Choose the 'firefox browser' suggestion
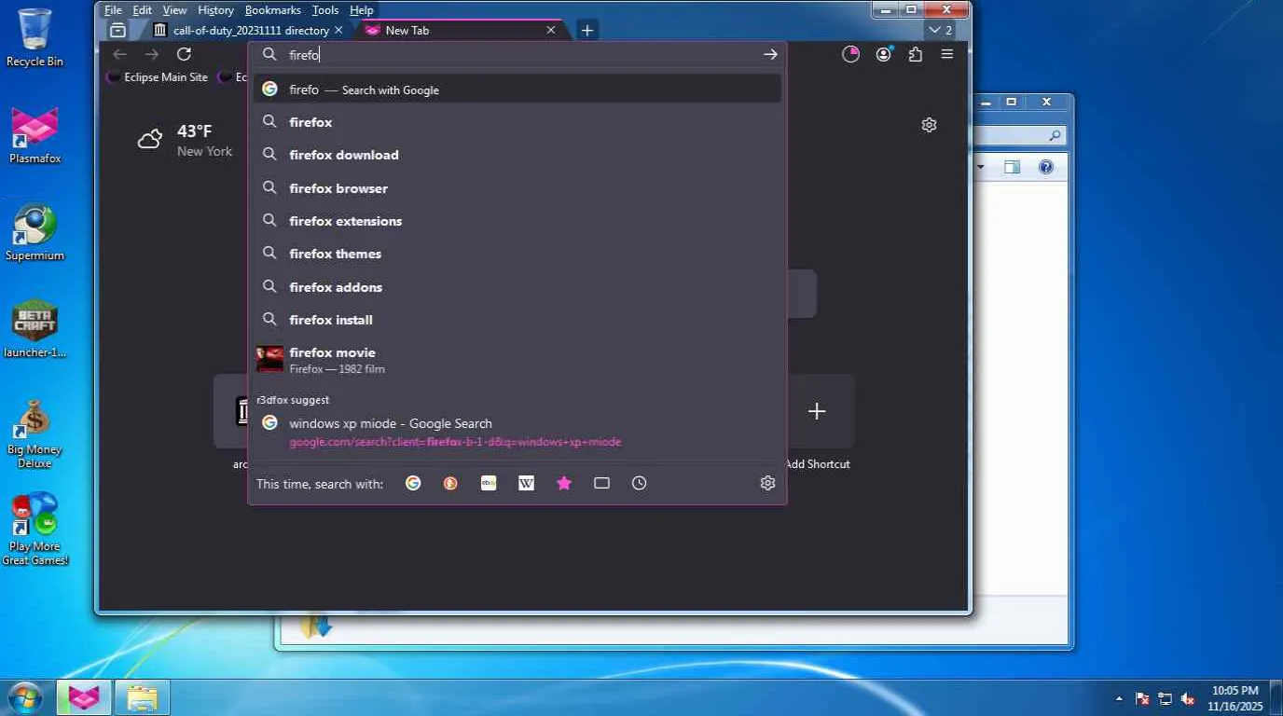The image size is (1283, 716). (x=517, y=188)
